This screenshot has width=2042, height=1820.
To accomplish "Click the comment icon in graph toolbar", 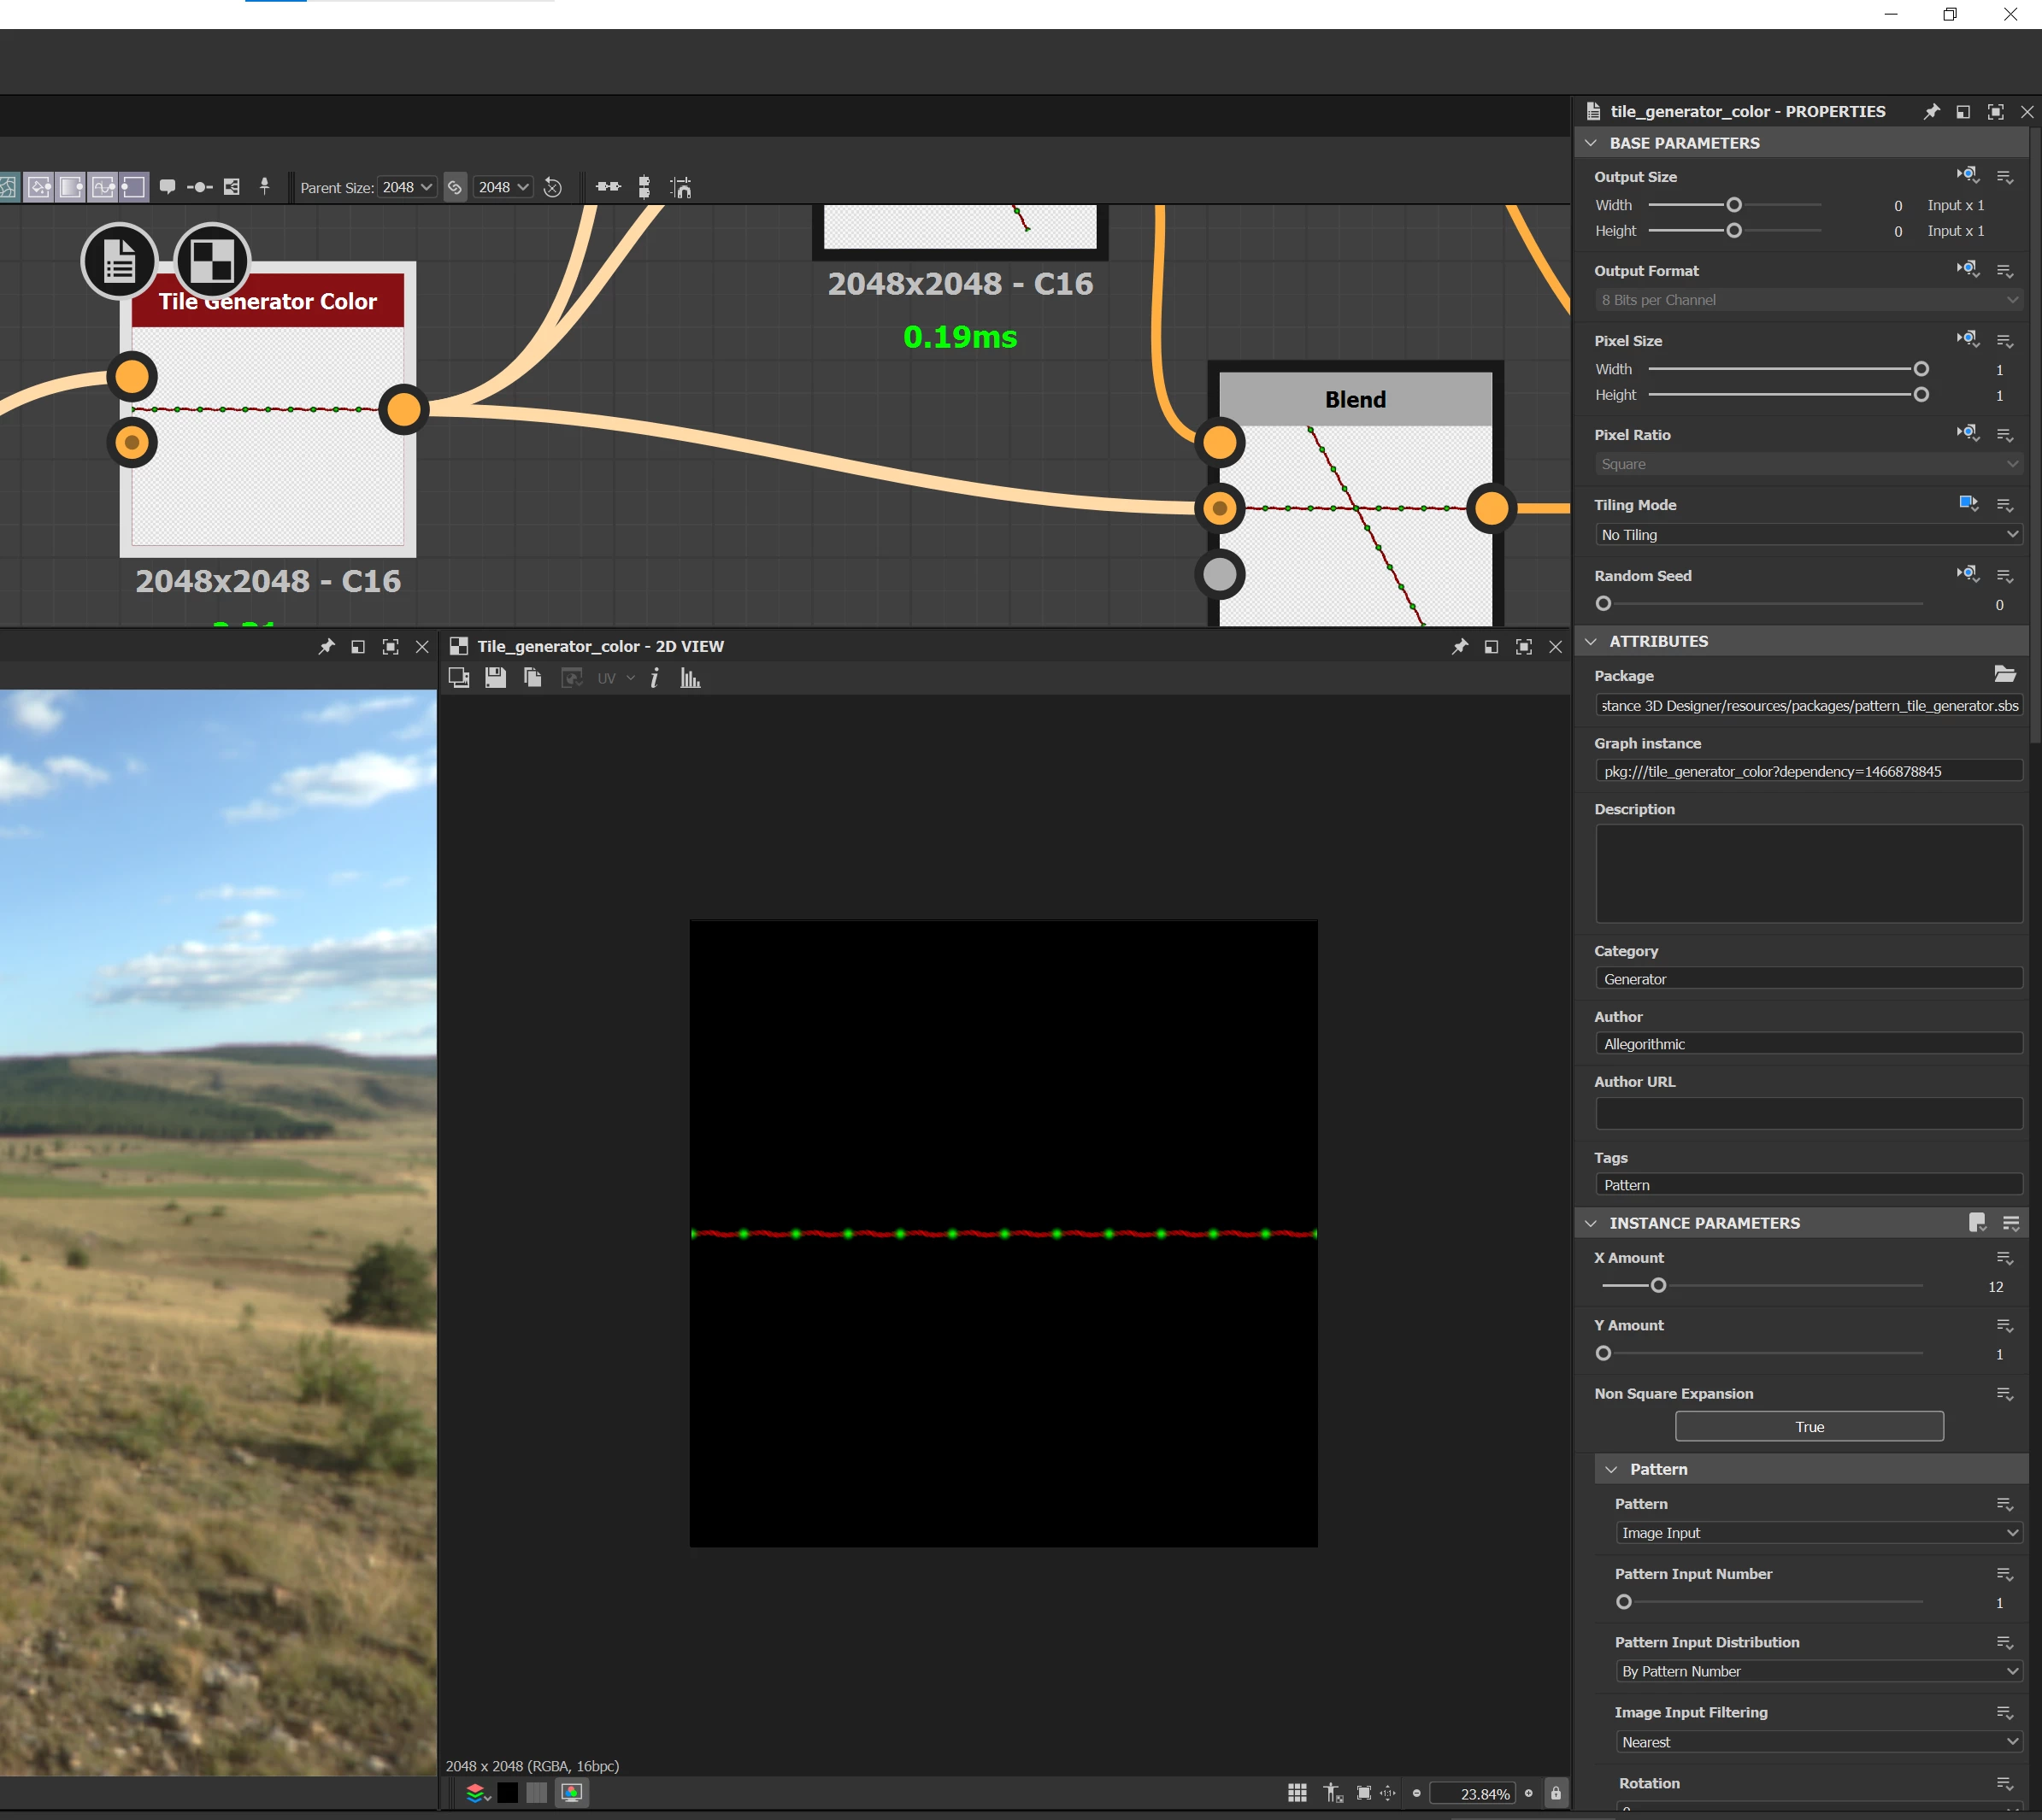I will pyautogui.click(x=167, y=187).
